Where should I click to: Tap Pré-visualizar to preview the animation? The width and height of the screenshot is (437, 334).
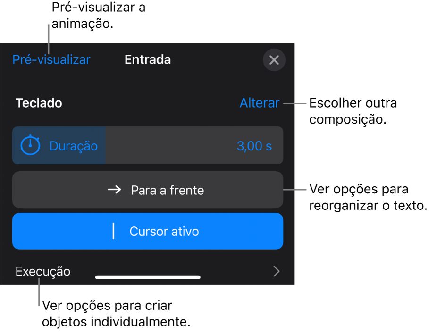[51, 59]
